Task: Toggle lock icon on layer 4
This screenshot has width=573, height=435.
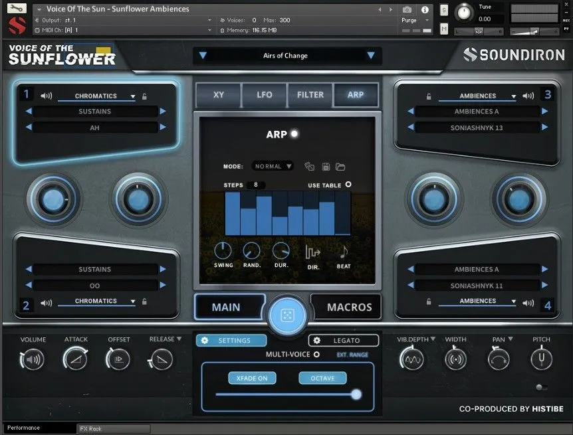Action: click(429, 302)
